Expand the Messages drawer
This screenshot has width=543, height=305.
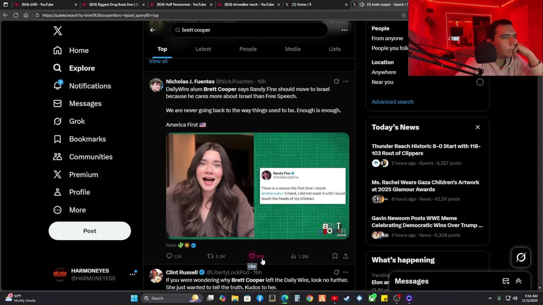click(x=518, y=281)
